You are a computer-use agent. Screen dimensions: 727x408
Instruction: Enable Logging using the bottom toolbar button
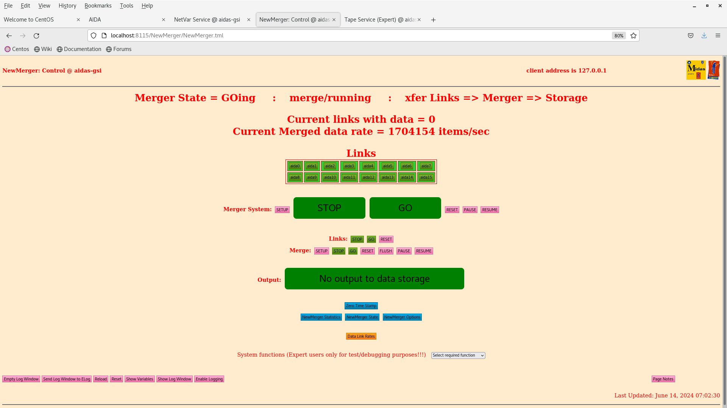209,379
